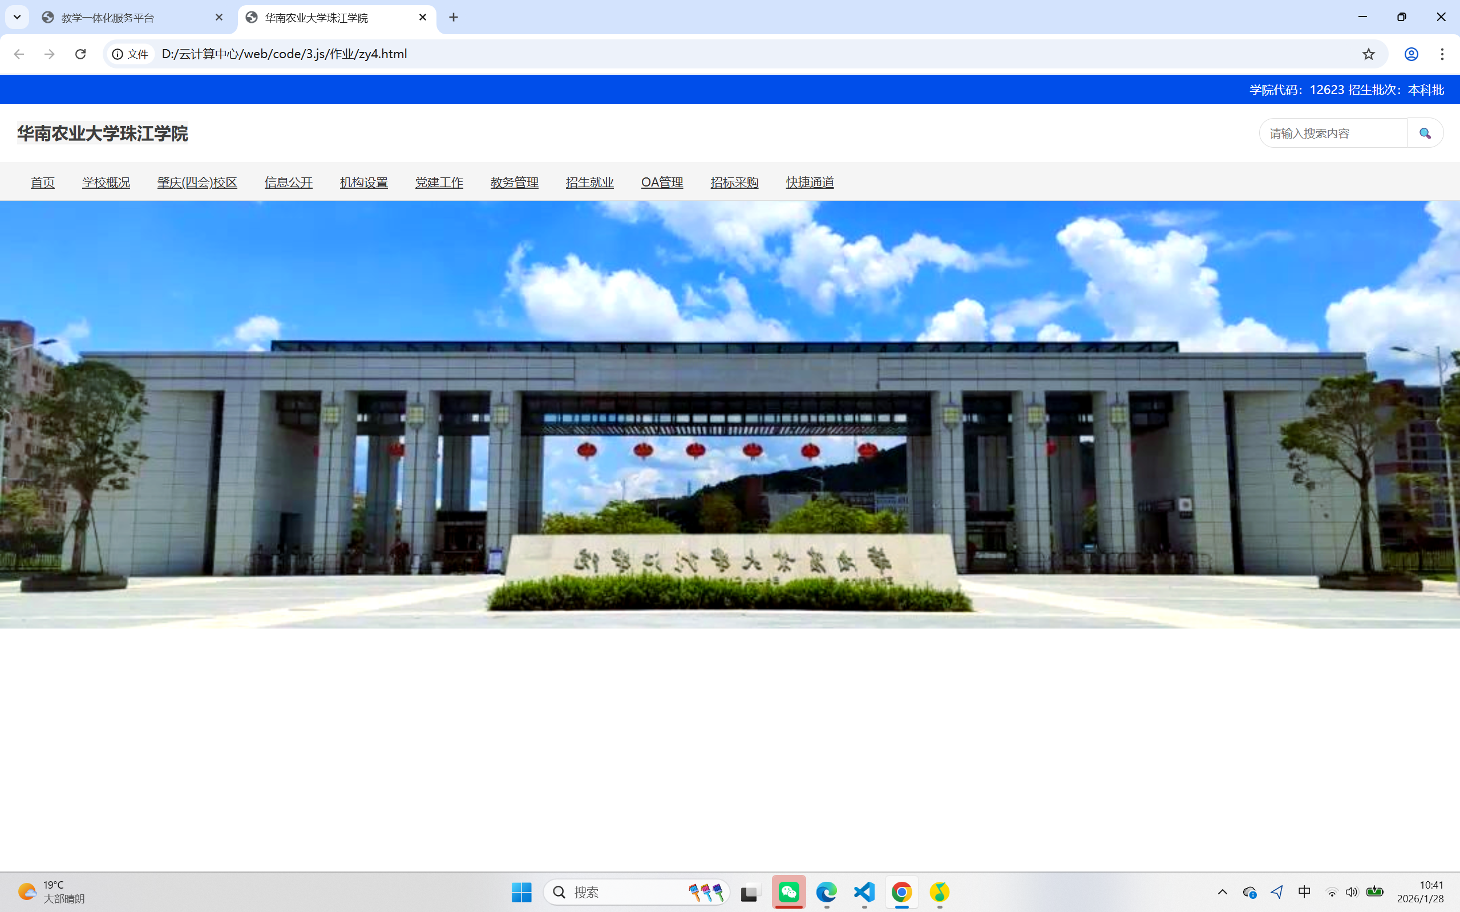This screenshot has width=1460, height=912.
Task: Bookmark this page with star icon
Action: [x=1368, y=54]
